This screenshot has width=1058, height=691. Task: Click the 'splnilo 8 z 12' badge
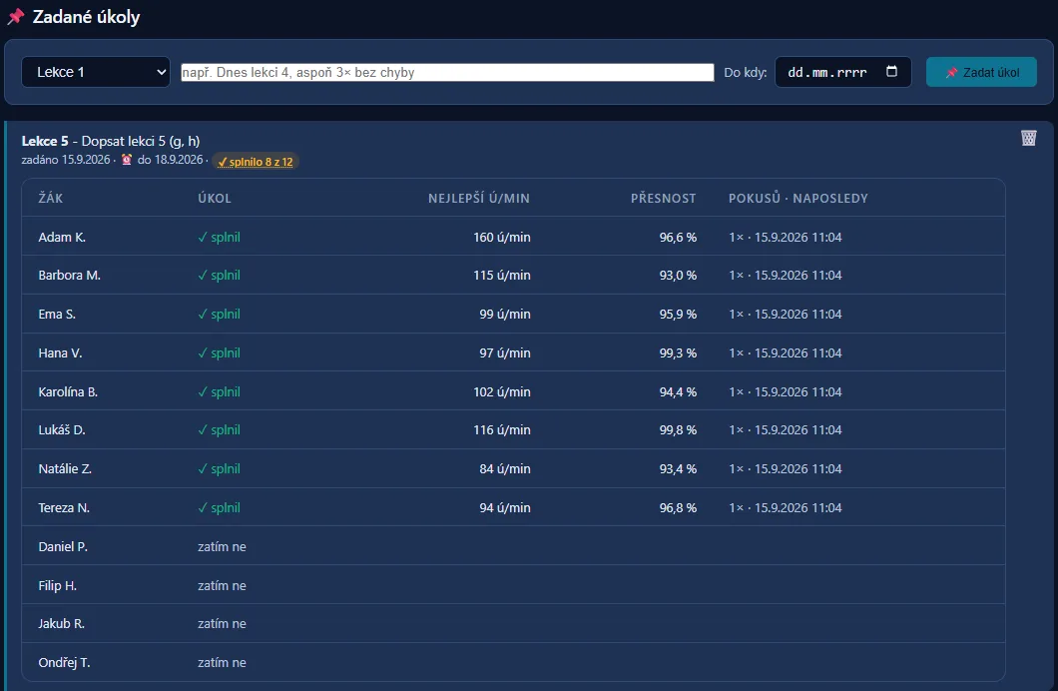[256, 162]
